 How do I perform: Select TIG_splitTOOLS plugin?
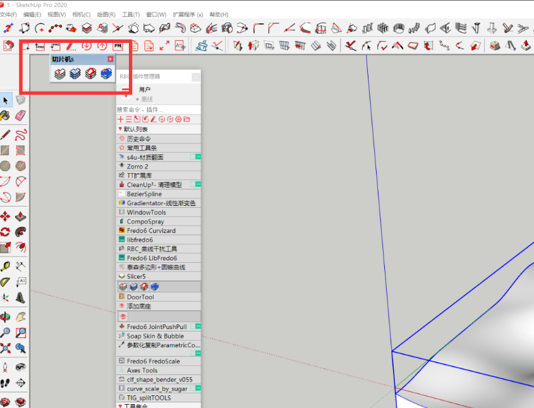pyautogui.click(x=159, y=398)
